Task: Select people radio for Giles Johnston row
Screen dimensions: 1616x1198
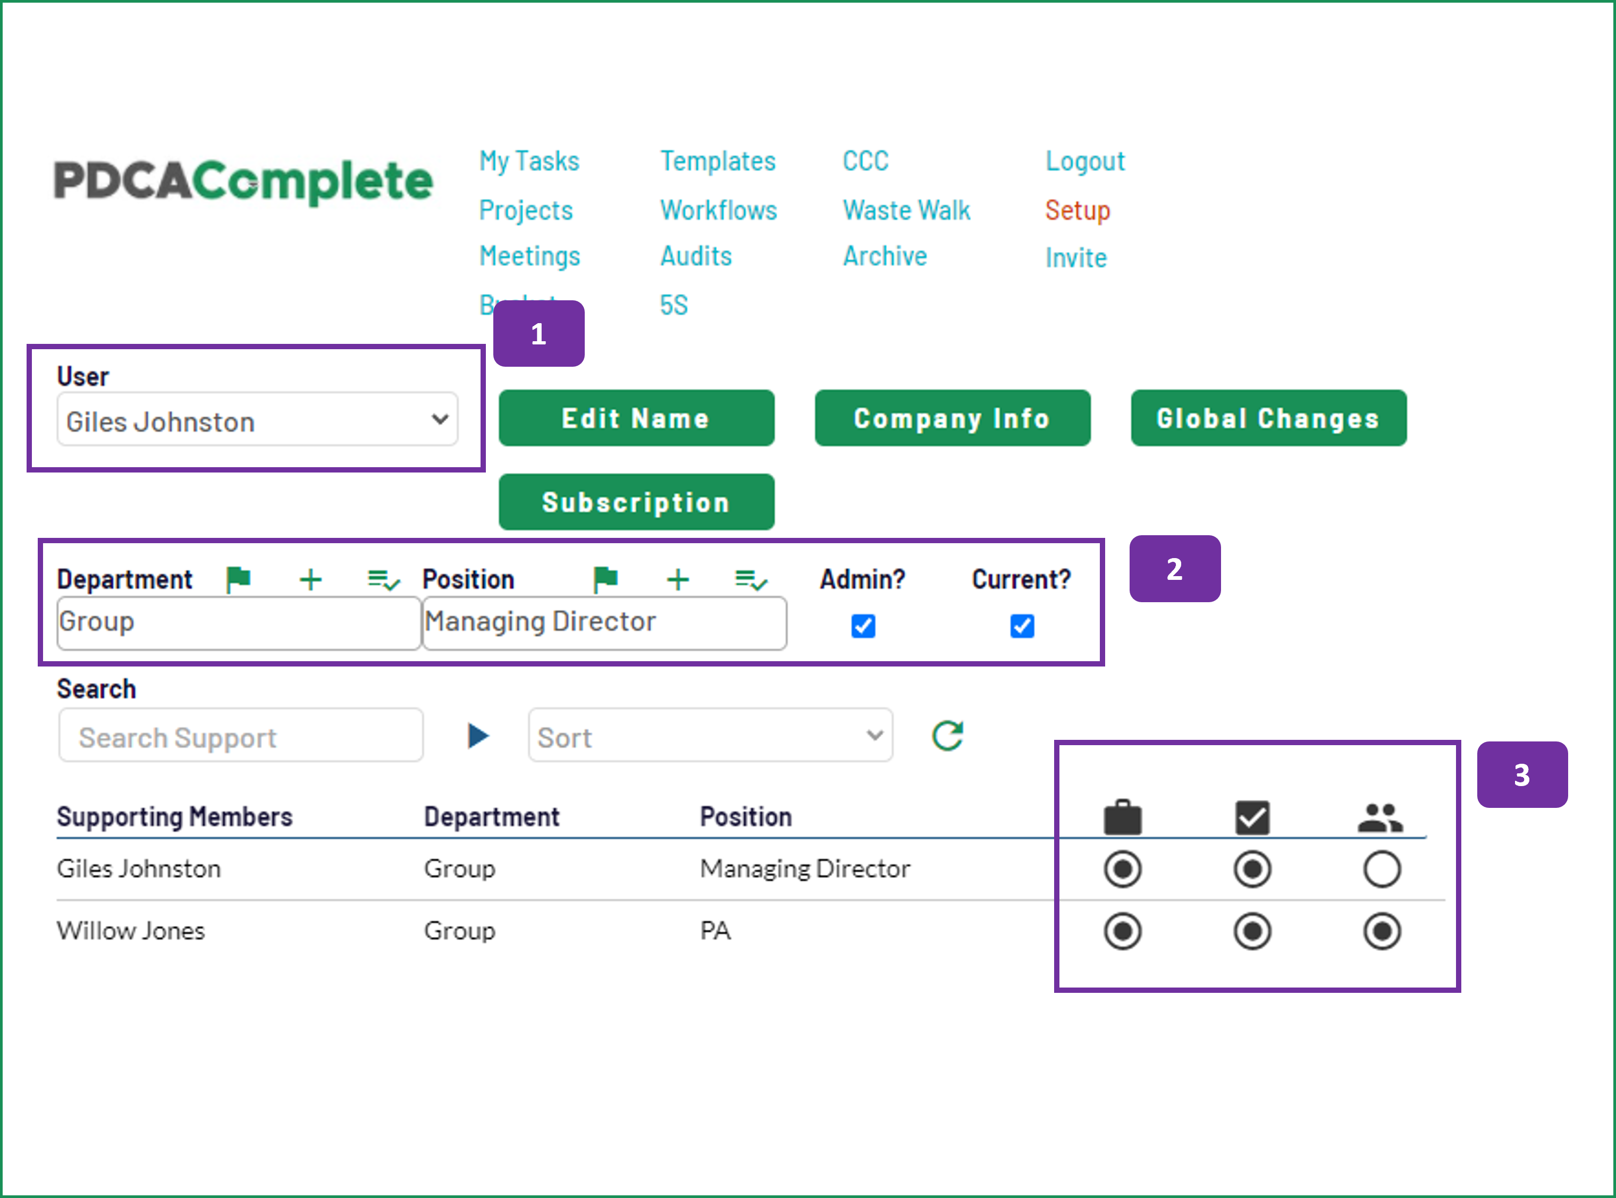Action: pyautogui.click(x=1382, y=869)
